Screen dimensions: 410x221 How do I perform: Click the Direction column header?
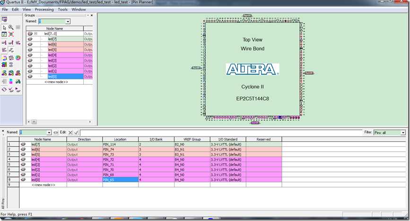click(x=85, y=139)
